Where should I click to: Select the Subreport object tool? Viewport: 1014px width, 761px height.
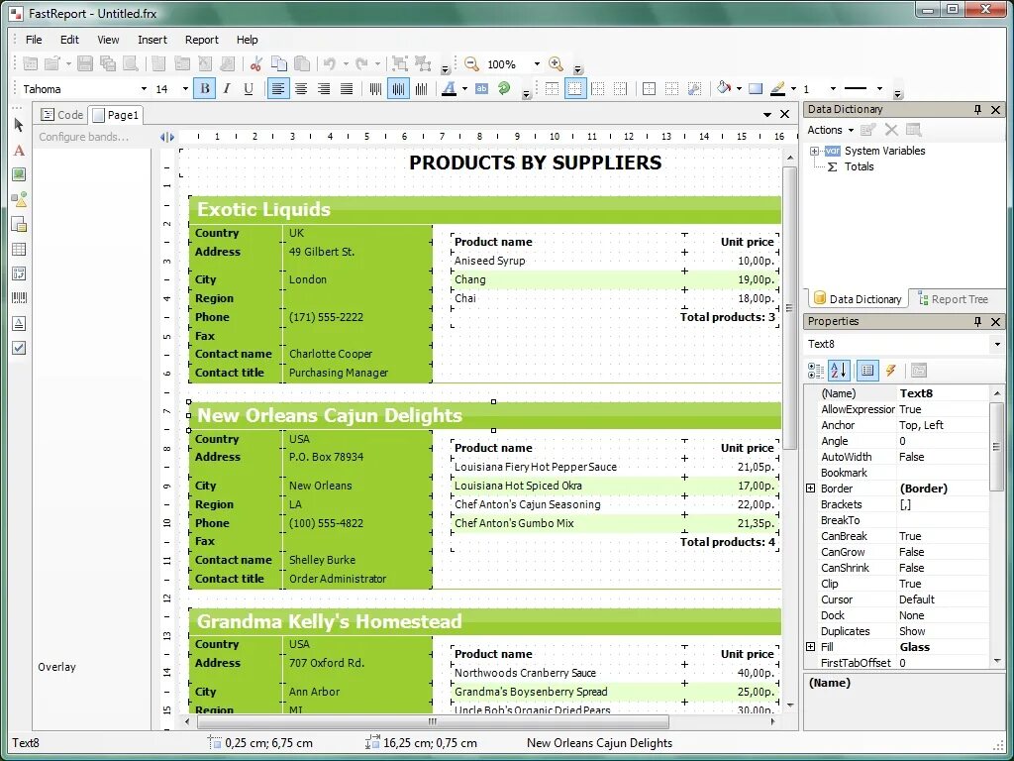coord(19,225)
